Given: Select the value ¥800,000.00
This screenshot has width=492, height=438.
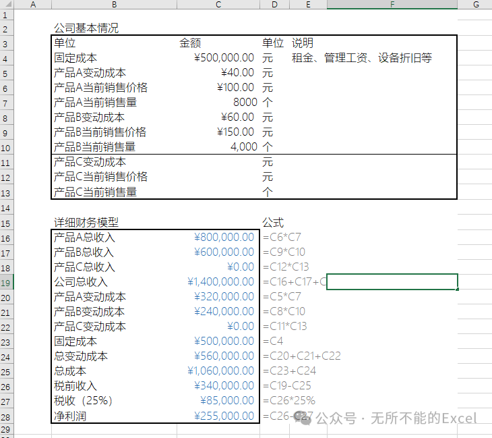Looking at the screenshot, I should click(224, 238).
